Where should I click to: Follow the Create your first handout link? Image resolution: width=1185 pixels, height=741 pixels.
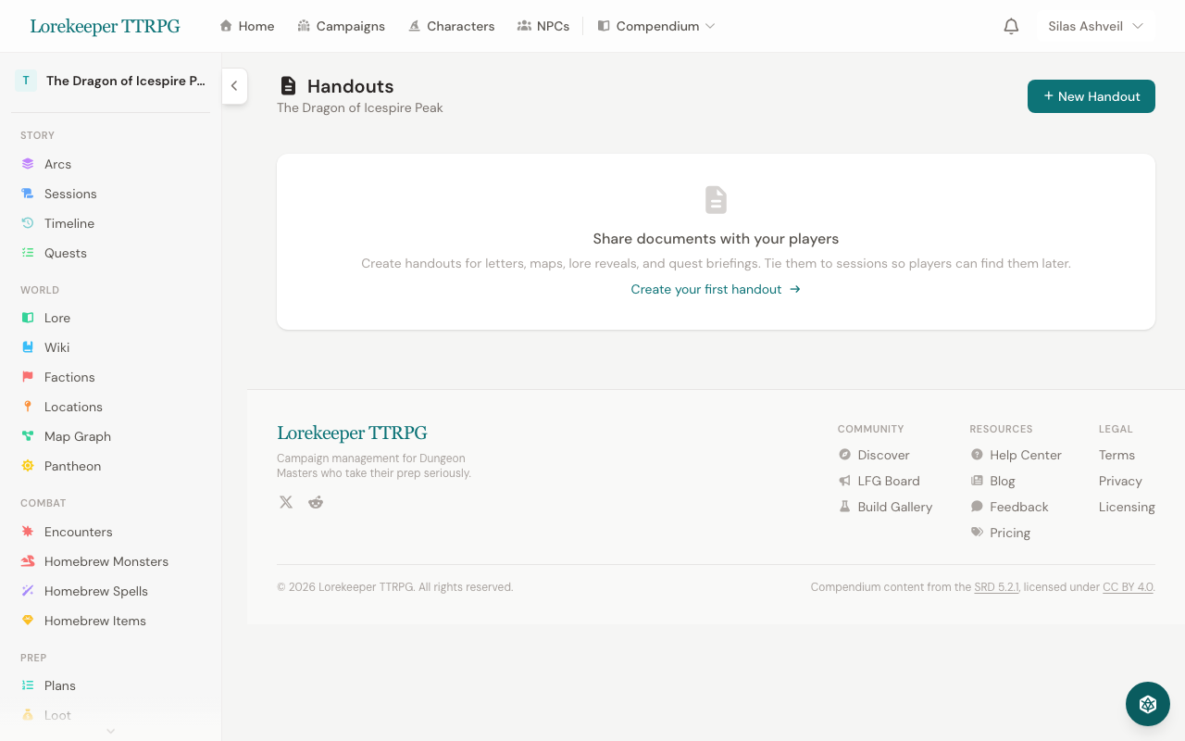click(715, 289)
